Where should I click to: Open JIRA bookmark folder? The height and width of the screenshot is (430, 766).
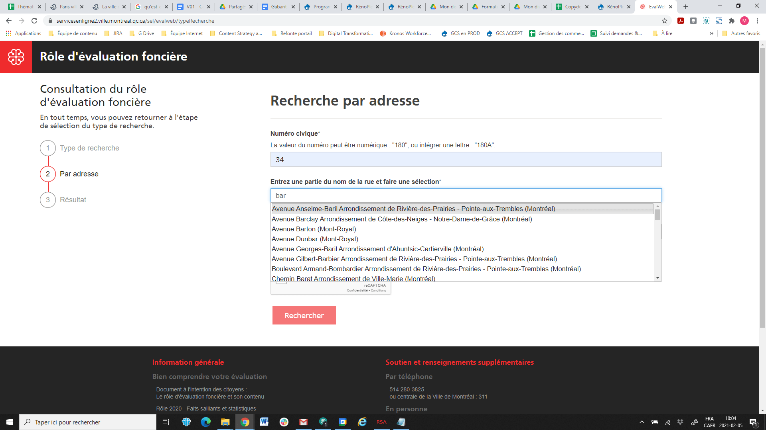[113, 33]
